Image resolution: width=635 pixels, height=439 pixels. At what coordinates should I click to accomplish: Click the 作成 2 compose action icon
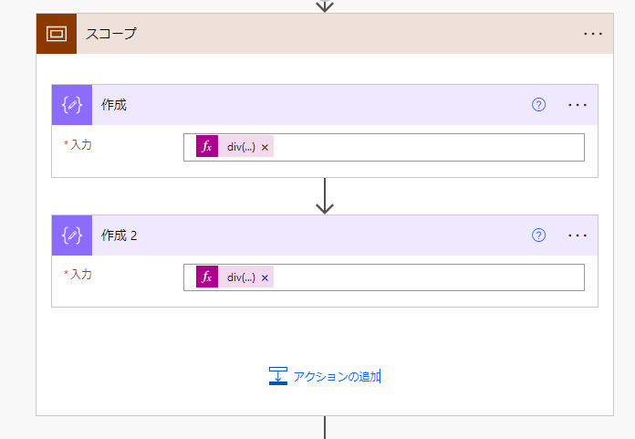click(x=72, y=235)
